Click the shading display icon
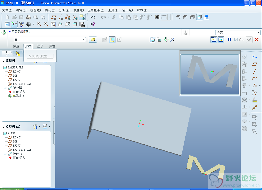Screen dimensions: 262x190 coord(200,17)
